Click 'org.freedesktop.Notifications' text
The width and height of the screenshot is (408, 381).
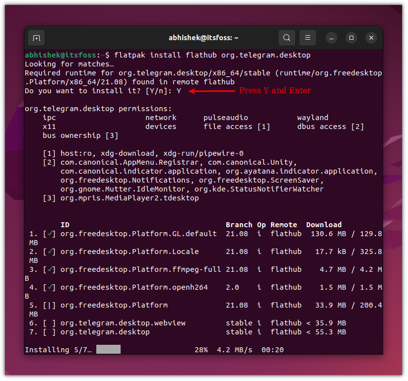click(x=127, y=180)
